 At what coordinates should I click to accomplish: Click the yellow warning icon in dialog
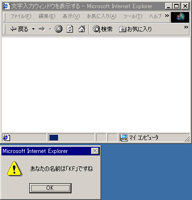[x=14, y=169]
